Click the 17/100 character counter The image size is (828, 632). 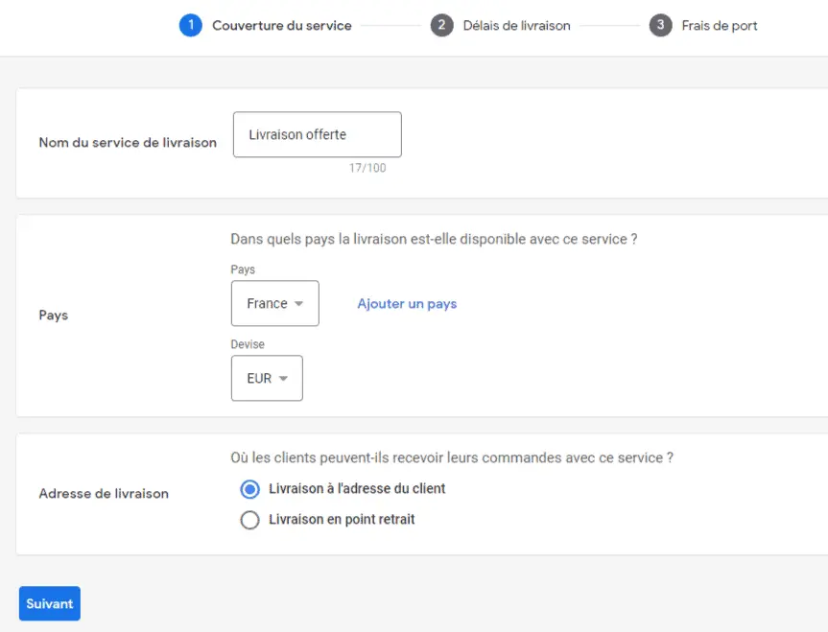pos(367,168)
